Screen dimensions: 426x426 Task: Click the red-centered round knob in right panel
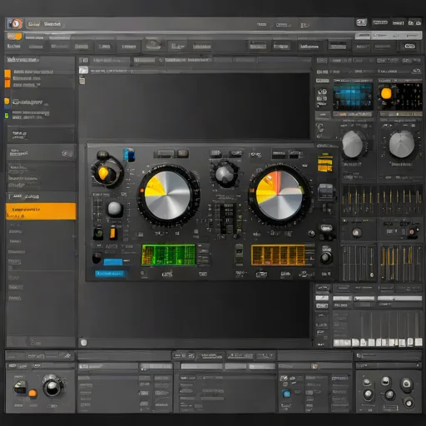pyautogui.click(x=413, y=232)
